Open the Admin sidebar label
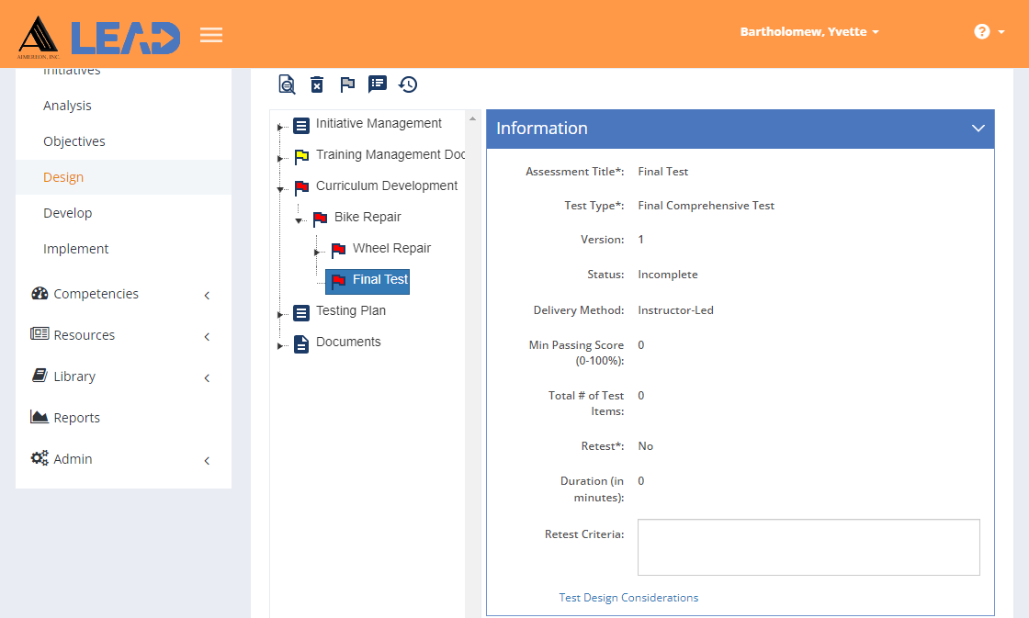Screen dimensions: 1029x618 point(73,459)
